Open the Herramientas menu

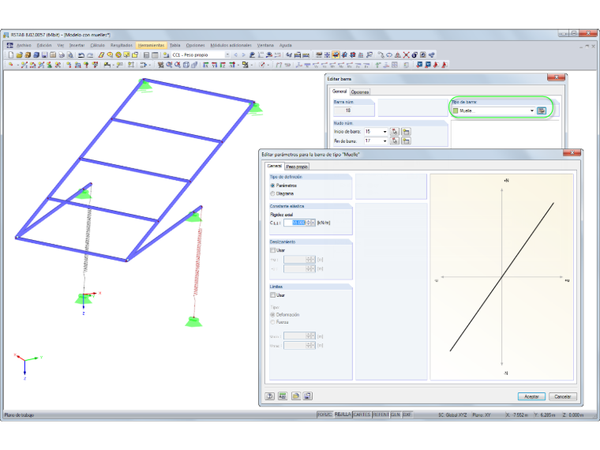[x=151, y=45]
